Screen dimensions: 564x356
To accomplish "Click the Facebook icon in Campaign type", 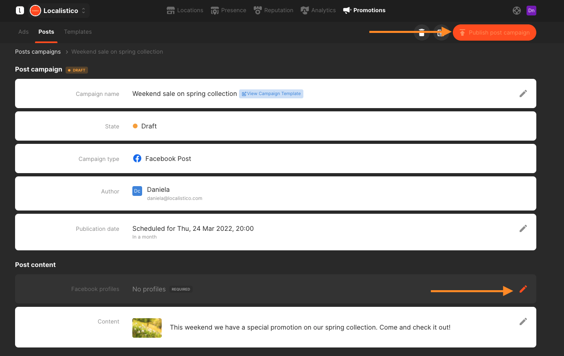I will pyautogui.click(x=137, y=158).
